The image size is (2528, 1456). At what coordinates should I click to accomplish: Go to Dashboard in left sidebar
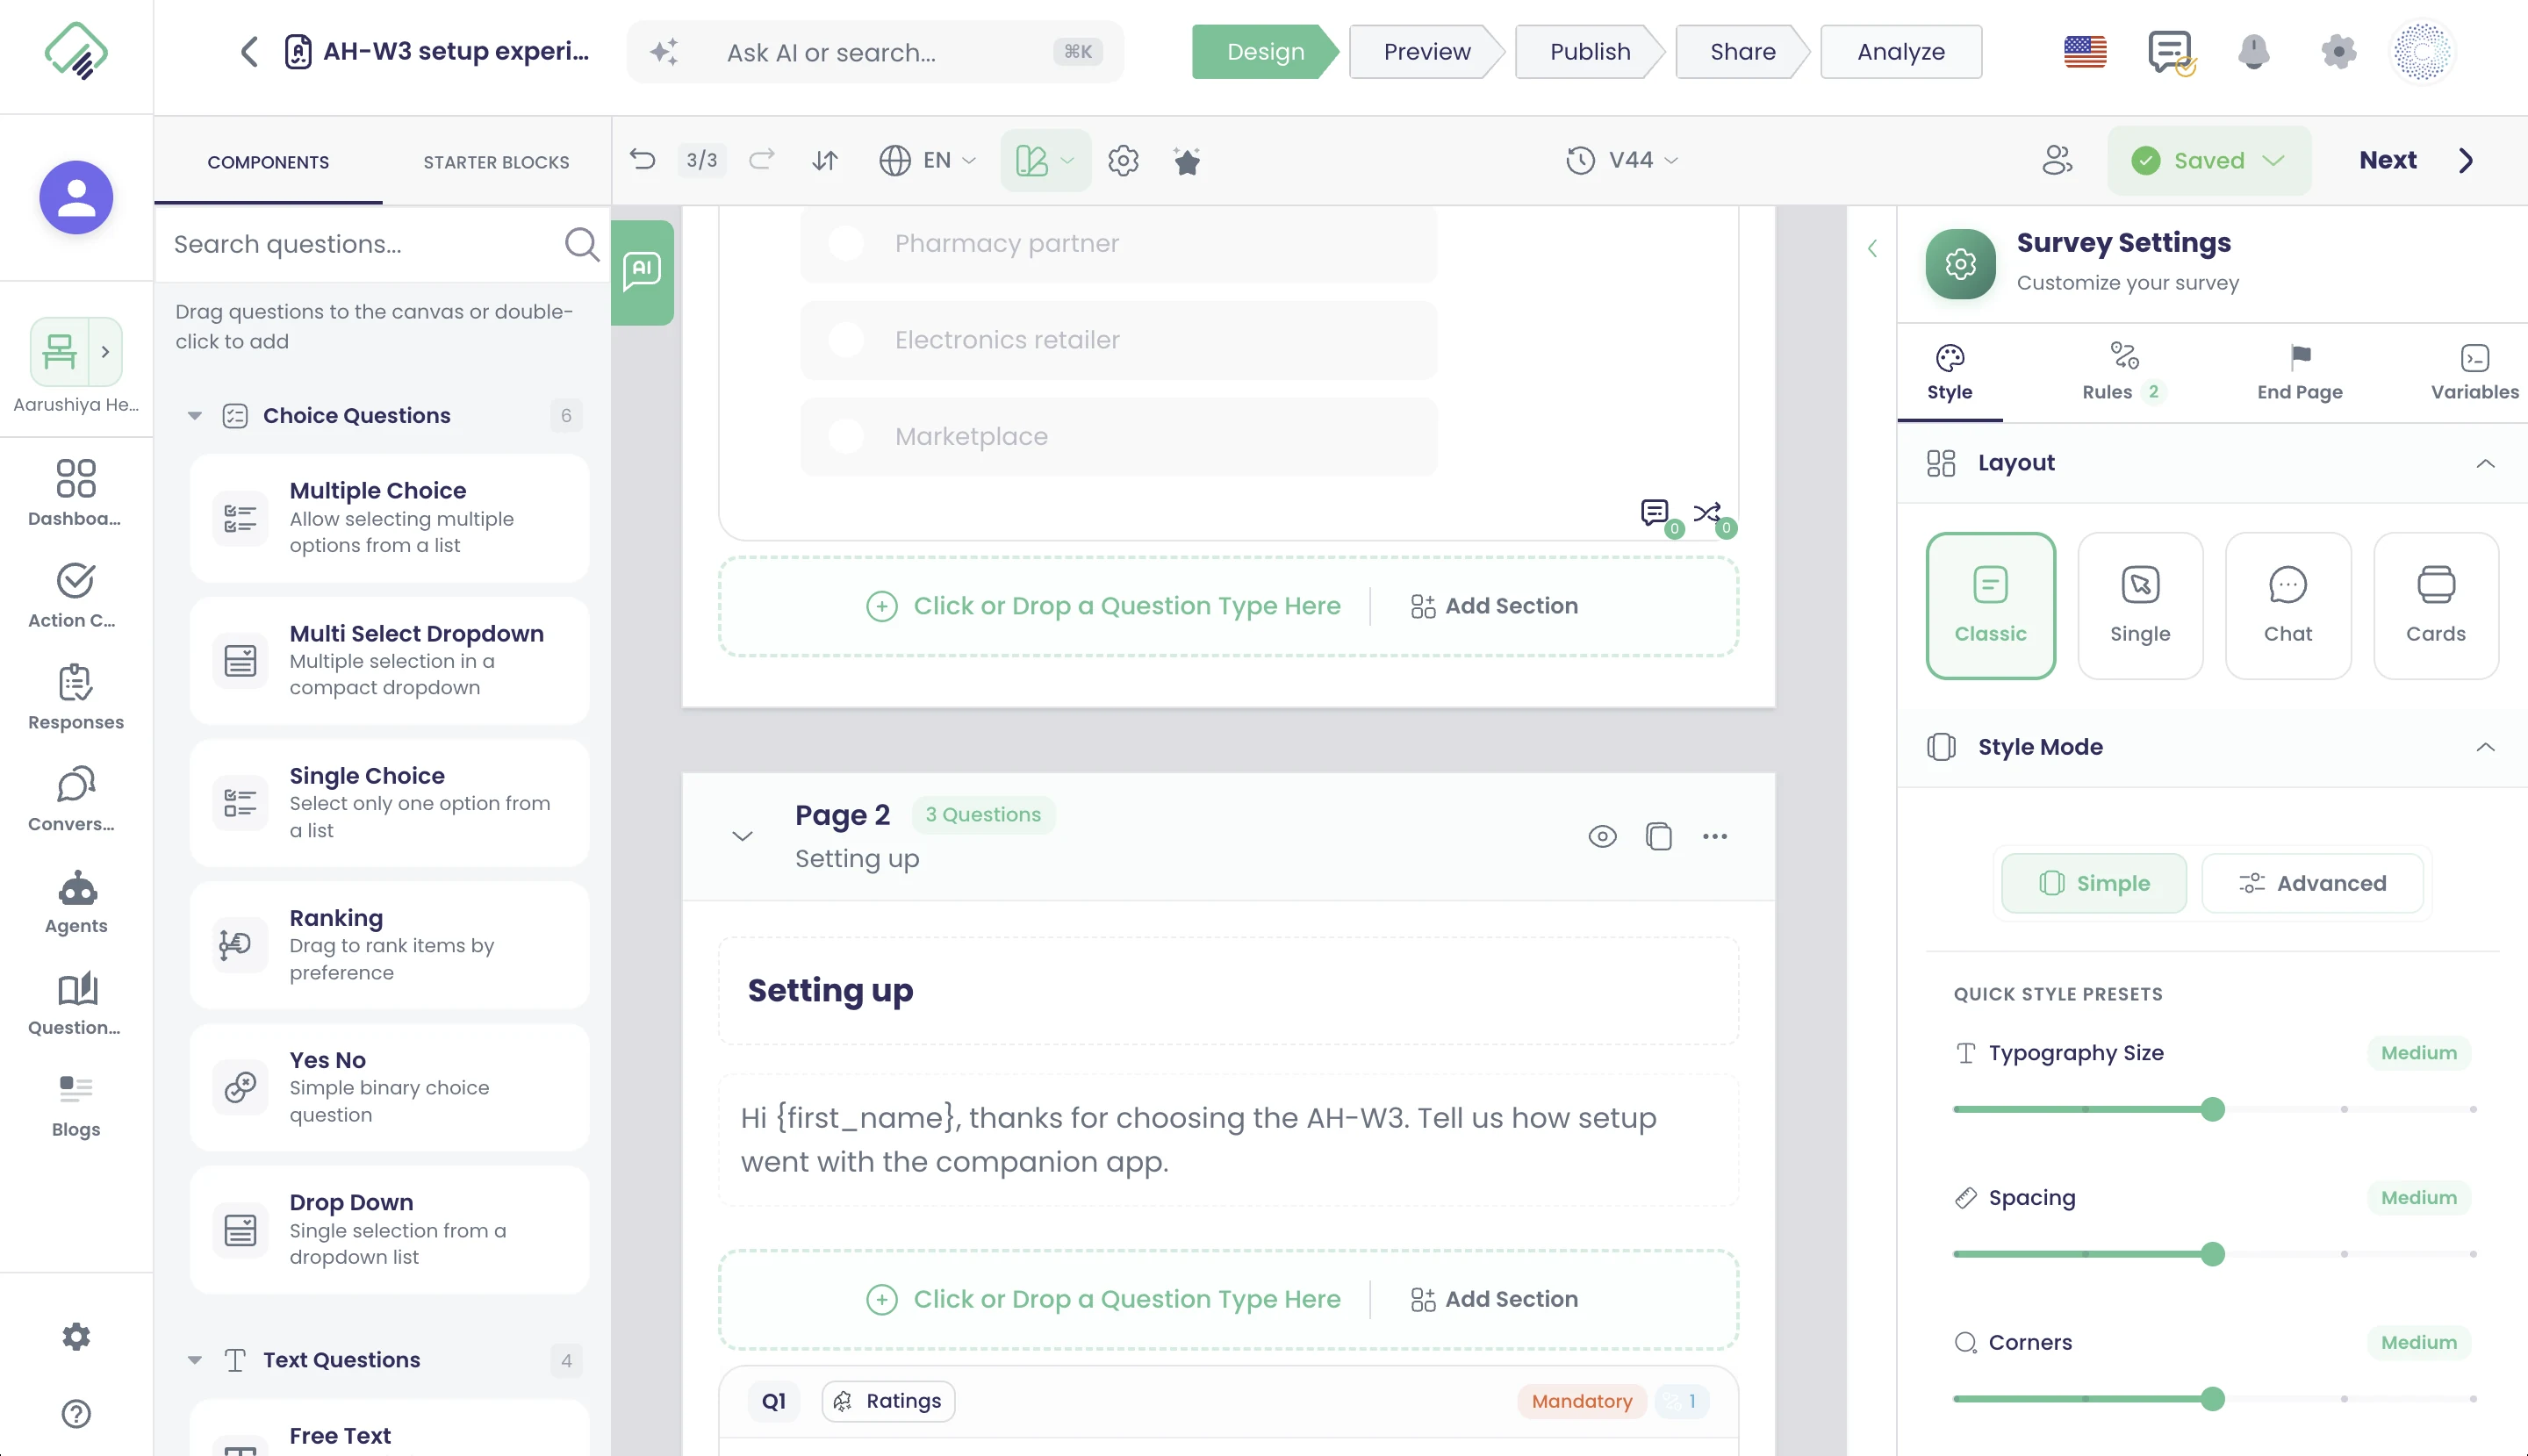tap(76, 493)
